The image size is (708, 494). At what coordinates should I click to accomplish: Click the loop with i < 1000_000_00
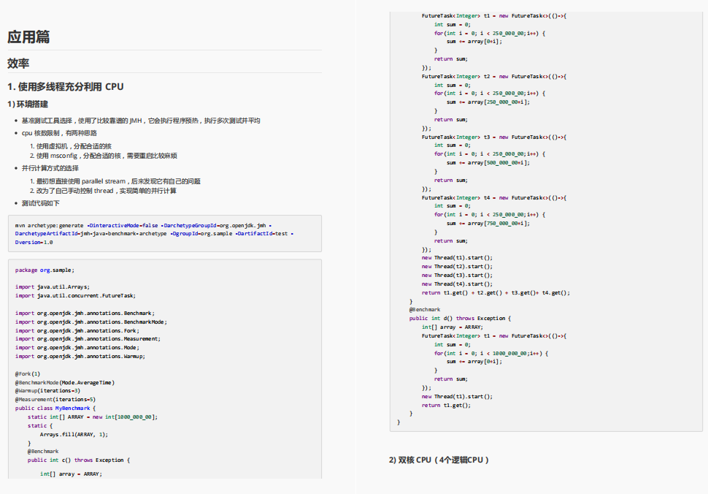tap(490, 354)
